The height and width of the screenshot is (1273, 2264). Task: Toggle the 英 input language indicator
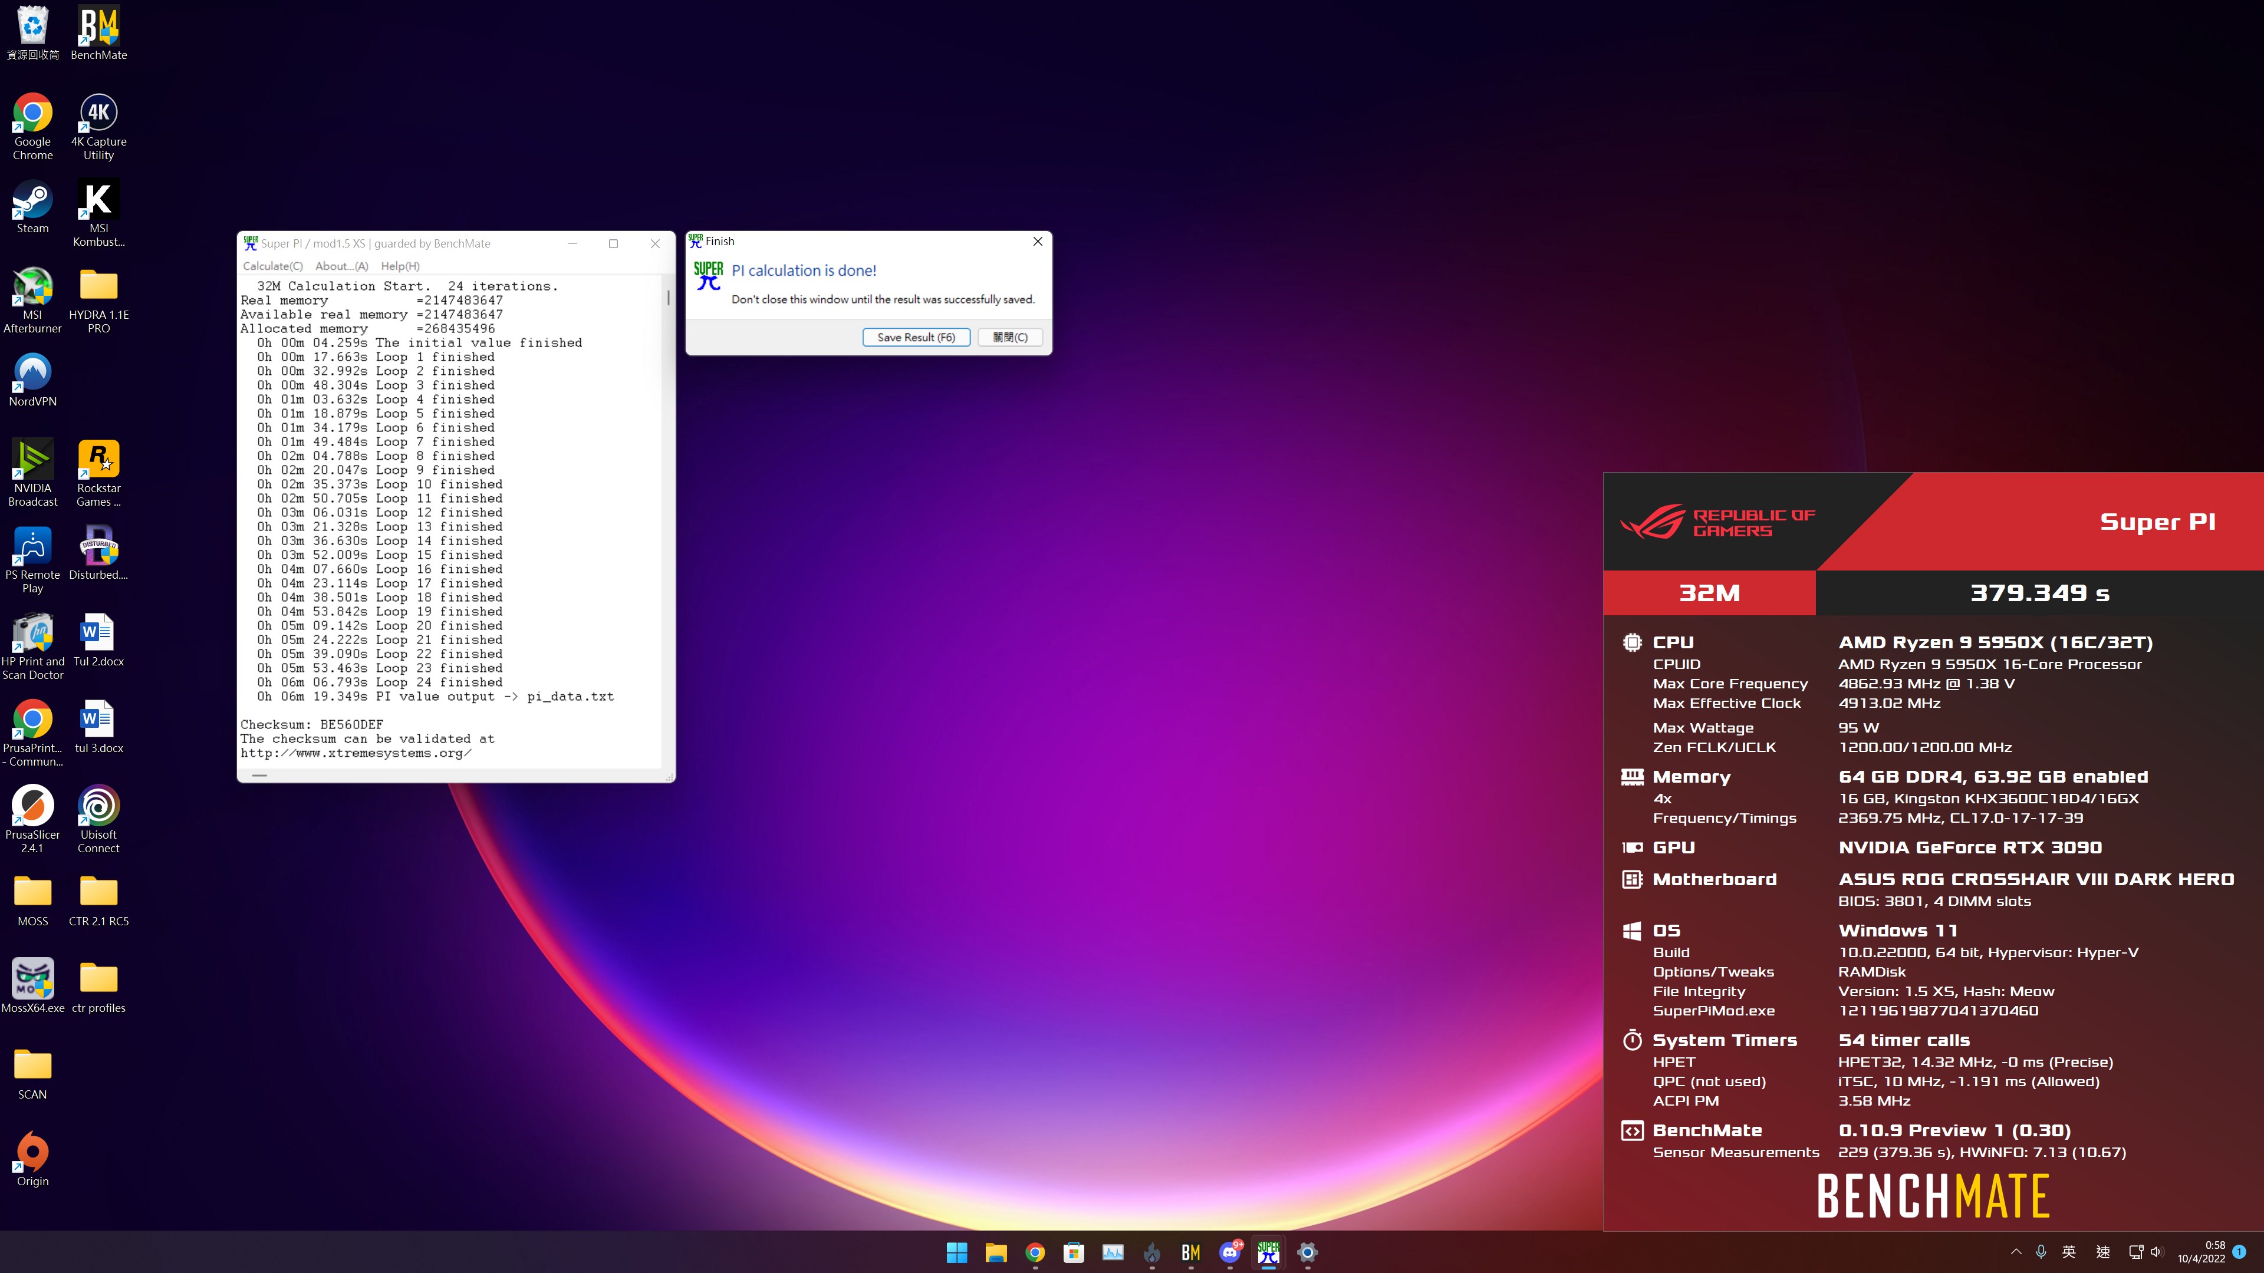[2069, 1252]
